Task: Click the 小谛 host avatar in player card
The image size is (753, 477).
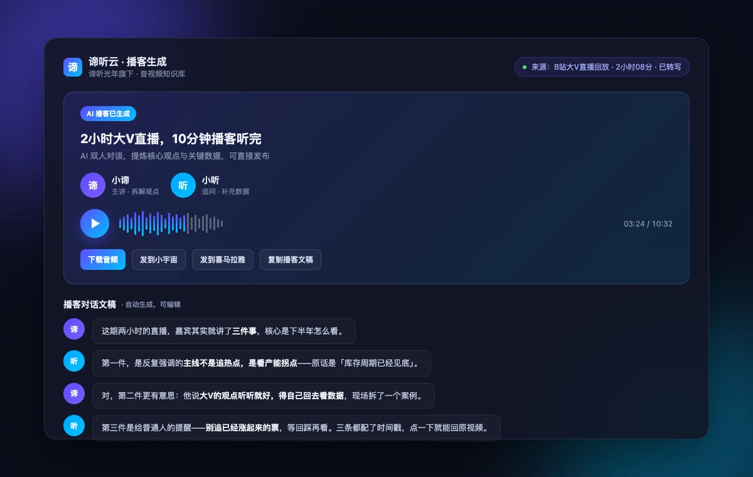Action: point(93,185)
